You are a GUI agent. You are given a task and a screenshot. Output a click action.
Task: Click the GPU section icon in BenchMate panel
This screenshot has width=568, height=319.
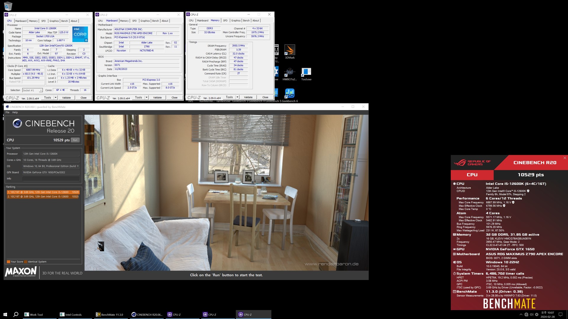coord(454,249)
